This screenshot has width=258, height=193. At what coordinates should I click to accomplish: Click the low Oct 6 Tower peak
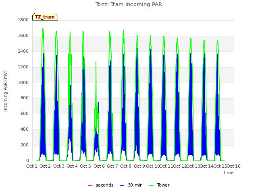96,62
